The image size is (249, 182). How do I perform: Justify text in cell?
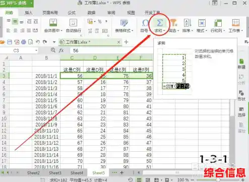coord(29,30)
